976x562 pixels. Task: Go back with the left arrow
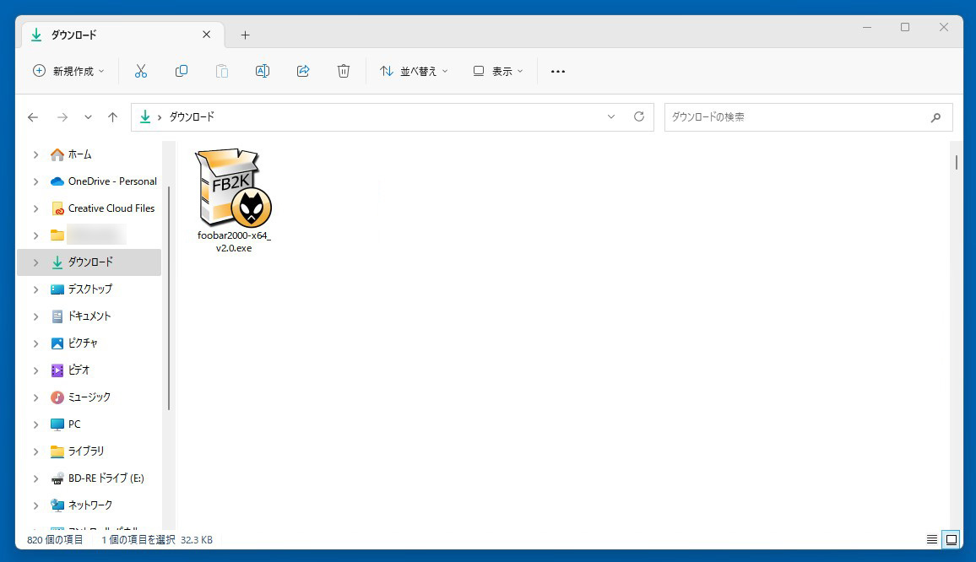click(33, 117)
